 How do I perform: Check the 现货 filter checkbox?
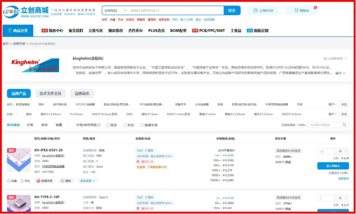point(108,125)
